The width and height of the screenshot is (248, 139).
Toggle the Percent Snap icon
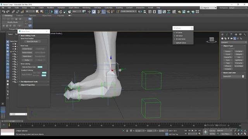[108, 12]
